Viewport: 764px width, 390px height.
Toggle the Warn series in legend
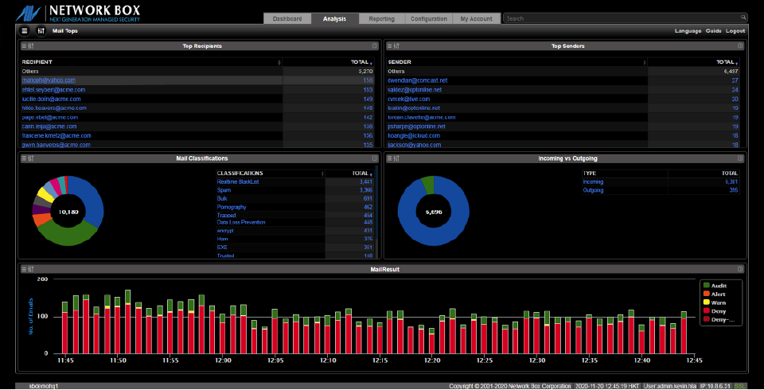point(715,302)
